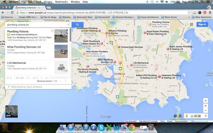The width and height of the screenshot is (213, 133).
Task: Open the Miles Plumbing Services Ltd result
Action: tap(24, 47)
